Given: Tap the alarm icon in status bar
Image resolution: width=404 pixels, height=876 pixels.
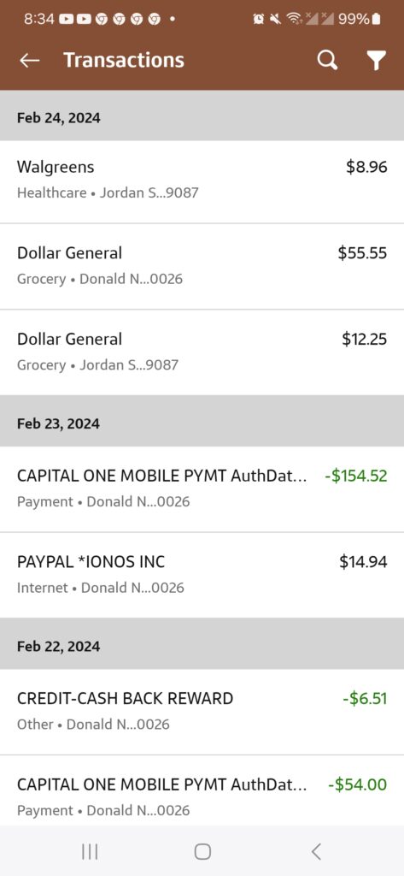Looking at the screenshot, I should [258, 19].
